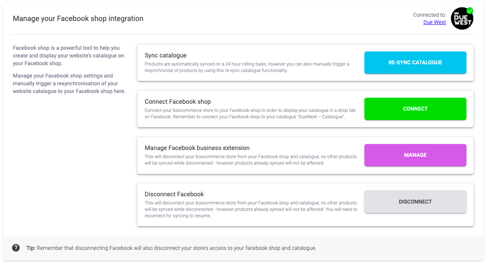487x267 pixels.
Task: Trigger the RE-SYNC CATALOGUE button
Action: coord(415,62)
